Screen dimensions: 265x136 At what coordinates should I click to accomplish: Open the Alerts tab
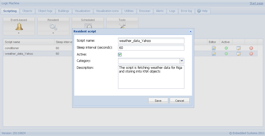[x=160, y=11]
